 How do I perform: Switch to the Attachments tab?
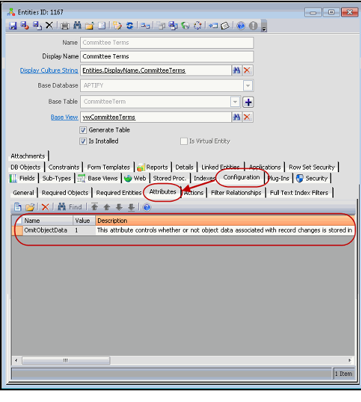pyautogui.click(x=27, y=156)
